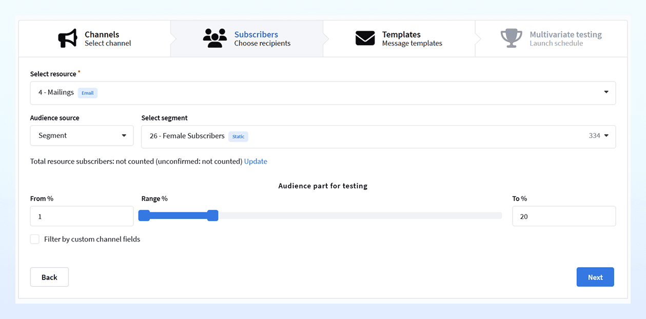The height and width of the screenshot is (319, 646).
Task: Click the Back button
Action: point(49,277)
